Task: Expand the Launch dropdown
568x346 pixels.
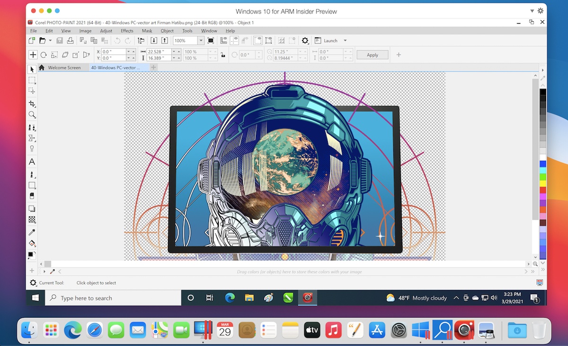Action: 345,41
